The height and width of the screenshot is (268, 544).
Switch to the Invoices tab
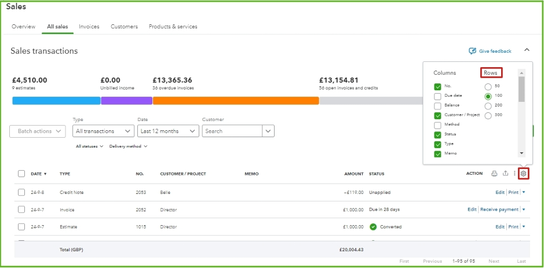(x=89, y=27)
